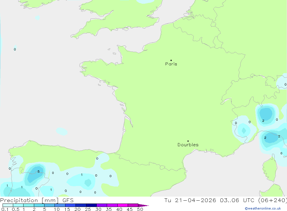287x211 pixels.
Task: Click the above-50 legend arrow tip
Action: 144,206
